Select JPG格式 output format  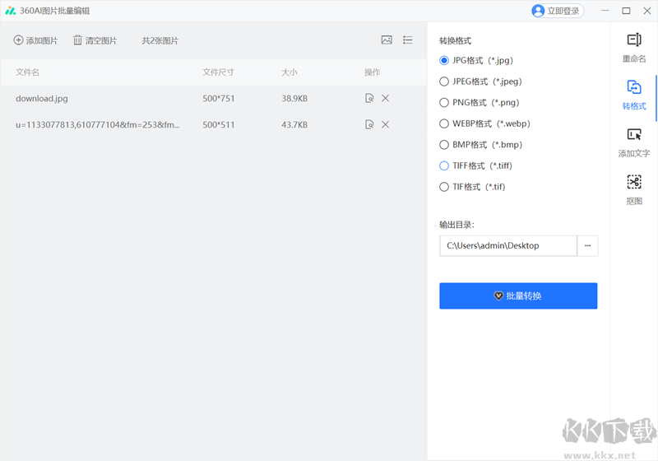click(x=445, y=60)
